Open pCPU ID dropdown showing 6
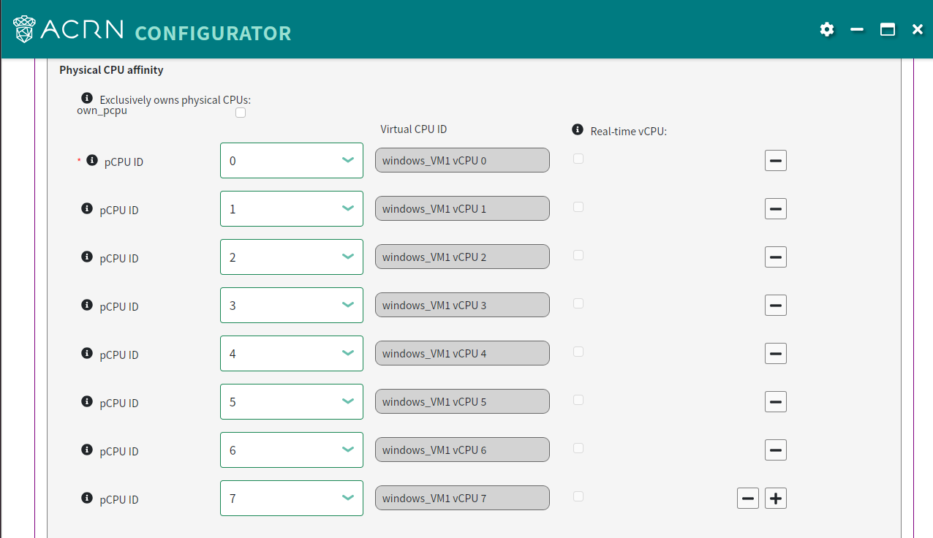This screenshot has height=538, width=933. (x=292, y=450)
